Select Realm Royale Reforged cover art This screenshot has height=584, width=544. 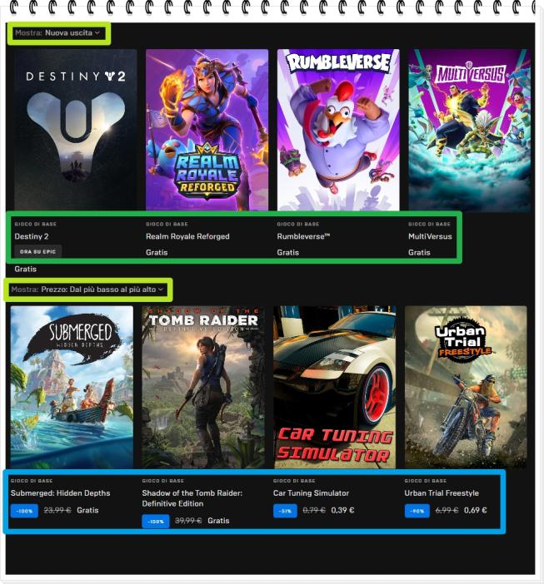click(207, 130)
